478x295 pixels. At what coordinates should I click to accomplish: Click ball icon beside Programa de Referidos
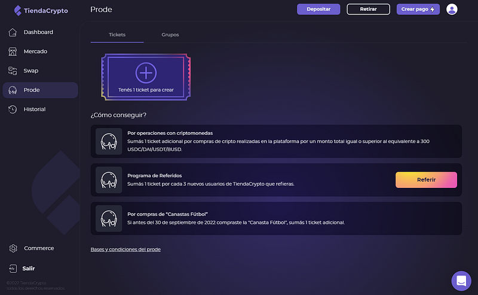click(109, 180)
